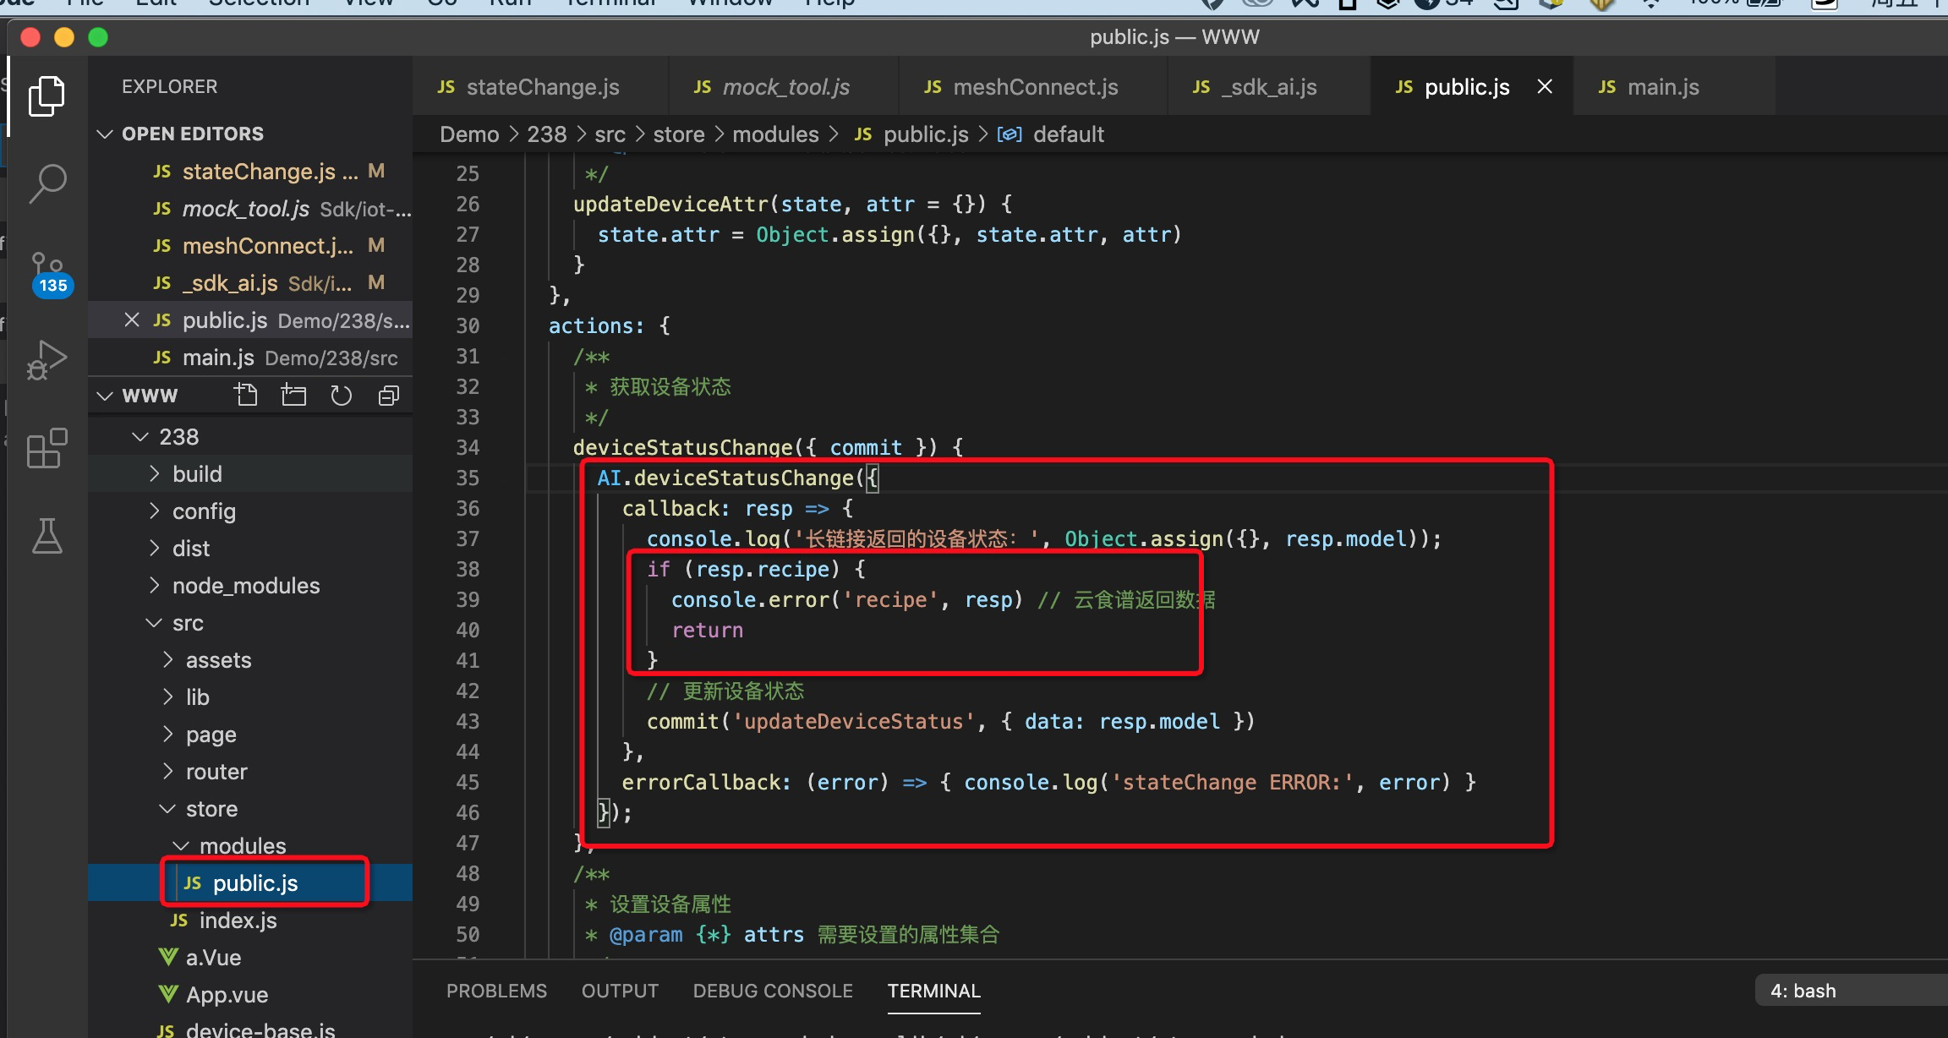Click the Vue icon beside a.Vue
This screenshot has width=1948, height=1038.
[168, 957]
